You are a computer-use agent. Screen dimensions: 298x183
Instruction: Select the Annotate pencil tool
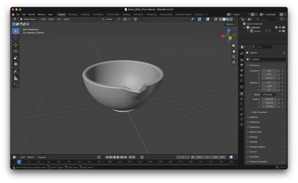(16, 71)
